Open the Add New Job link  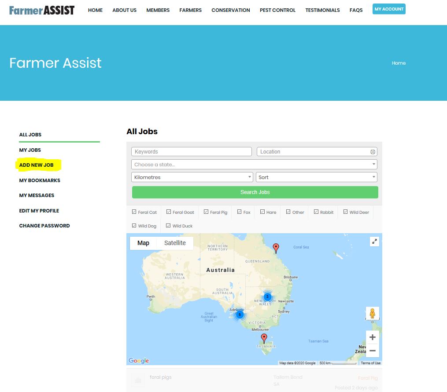coord(37,165)
